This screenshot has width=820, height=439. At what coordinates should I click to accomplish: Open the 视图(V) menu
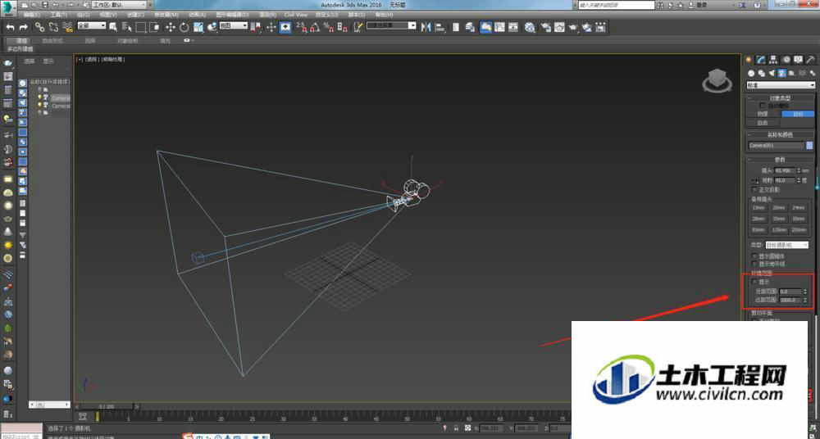coord(108,15)
